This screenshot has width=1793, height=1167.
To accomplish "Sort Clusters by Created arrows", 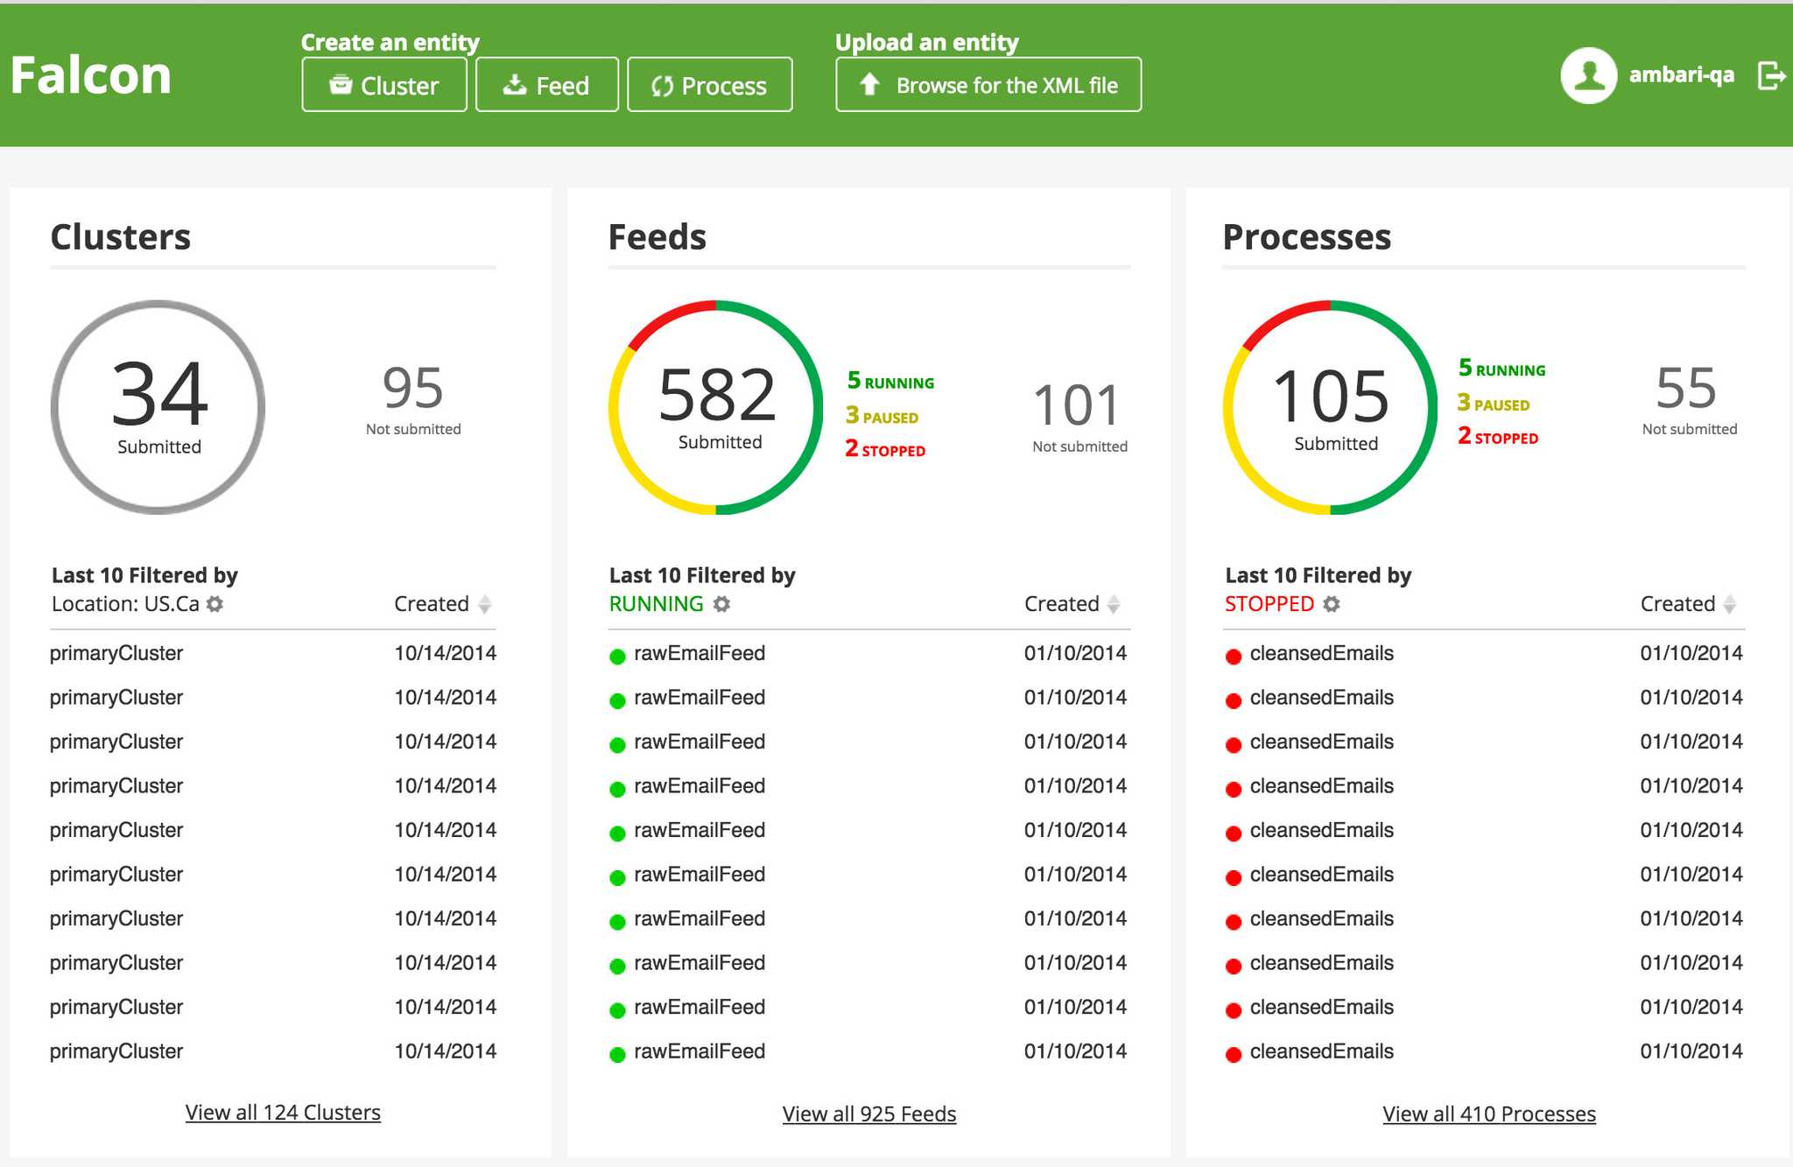I will 485,604.
